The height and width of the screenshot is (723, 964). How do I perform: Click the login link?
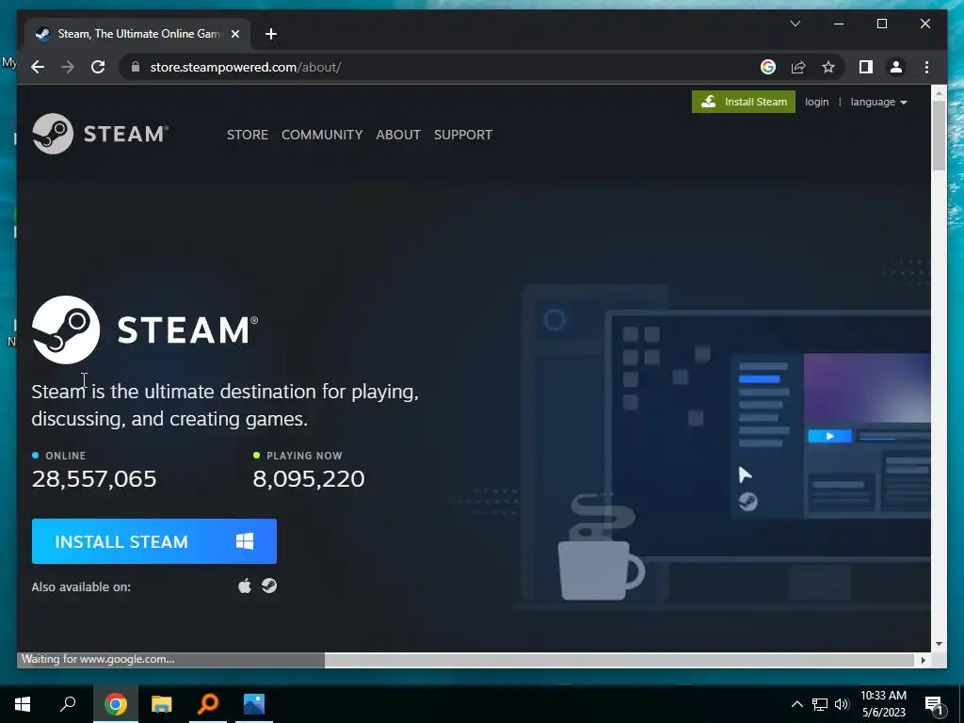click(816, 102)
